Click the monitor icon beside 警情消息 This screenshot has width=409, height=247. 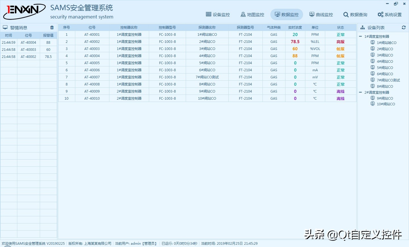tap(5, 27)
